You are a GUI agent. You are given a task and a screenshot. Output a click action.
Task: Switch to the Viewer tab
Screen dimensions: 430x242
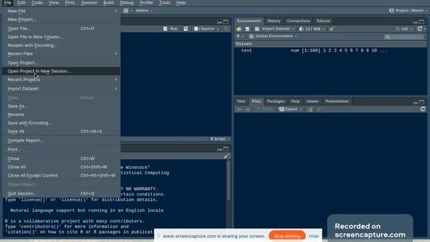coord(312,102)
